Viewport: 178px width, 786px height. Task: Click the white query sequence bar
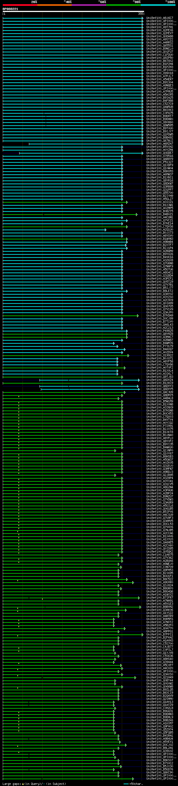(73, 11)
